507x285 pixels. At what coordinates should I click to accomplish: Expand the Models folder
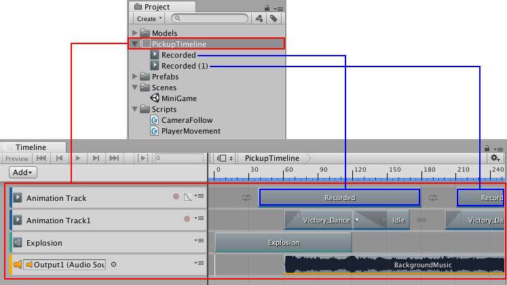tap(134, 33)
